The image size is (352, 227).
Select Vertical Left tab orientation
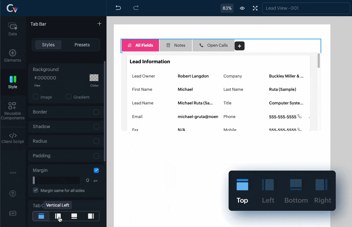58,216
